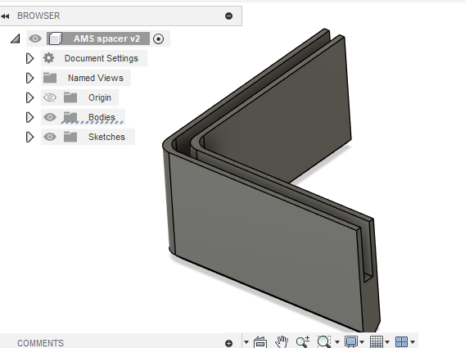Open the Grid and Snaps dropdown arrow

tap(387, 342)
